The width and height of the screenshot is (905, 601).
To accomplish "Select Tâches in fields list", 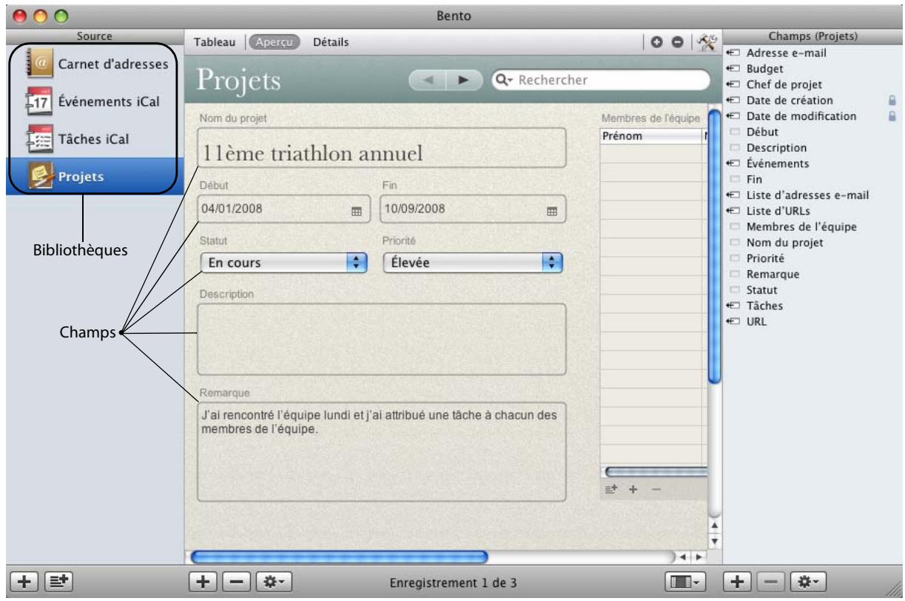I will pyautogui.click(x=765, y=306).
